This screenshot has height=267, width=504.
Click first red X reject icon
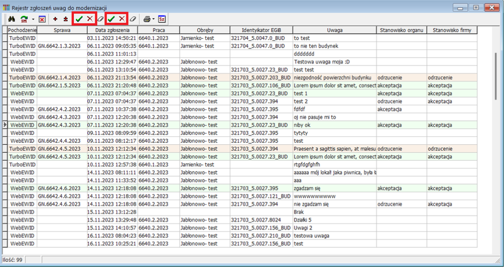tap(90, 19)
